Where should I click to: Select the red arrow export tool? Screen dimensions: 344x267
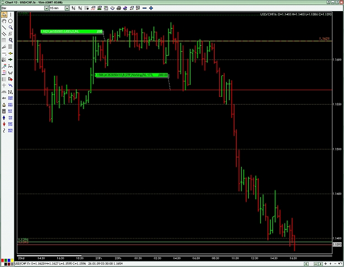[x=10, y=79]
